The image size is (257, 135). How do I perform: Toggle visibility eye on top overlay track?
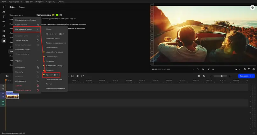pos(3,86)
